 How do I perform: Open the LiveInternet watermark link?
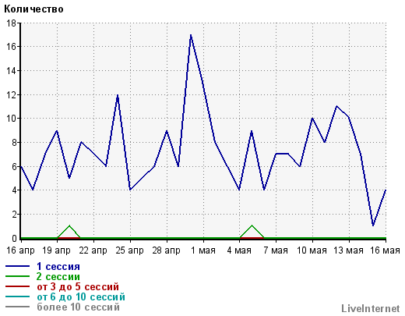point(371,308)
